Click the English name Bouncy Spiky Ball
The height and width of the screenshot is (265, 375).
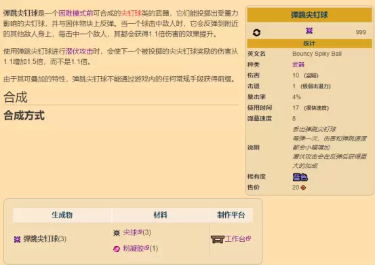(317, 54)
